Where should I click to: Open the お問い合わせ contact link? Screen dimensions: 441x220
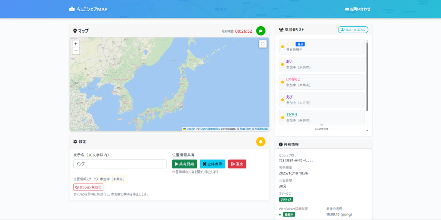(x=357, y=9)
